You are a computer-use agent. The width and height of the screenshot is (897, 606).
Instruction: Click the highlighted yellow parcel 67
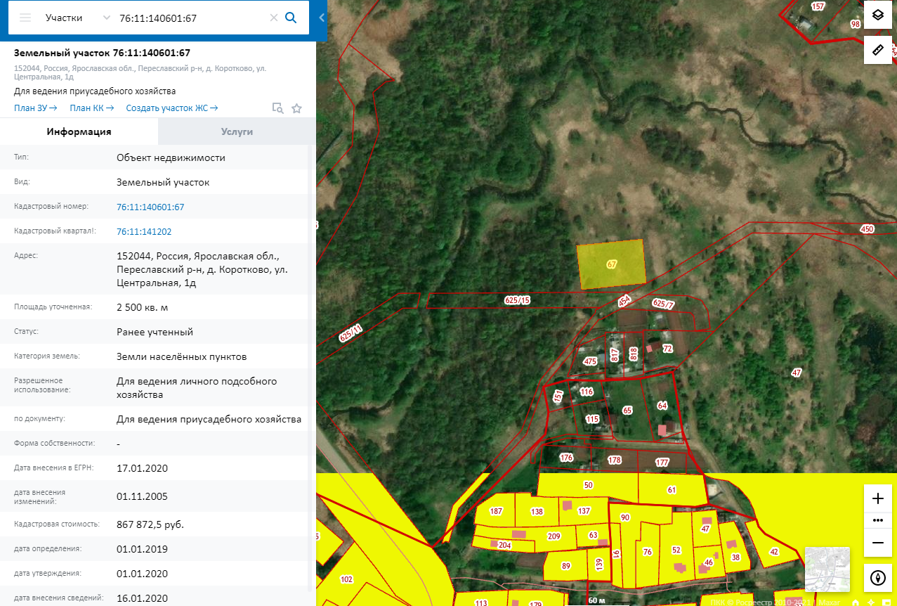click(x=612, y=264)
